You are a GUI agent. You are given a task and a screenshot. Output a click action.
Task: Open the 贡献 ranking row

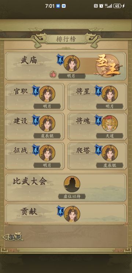(x=66, y=213)
